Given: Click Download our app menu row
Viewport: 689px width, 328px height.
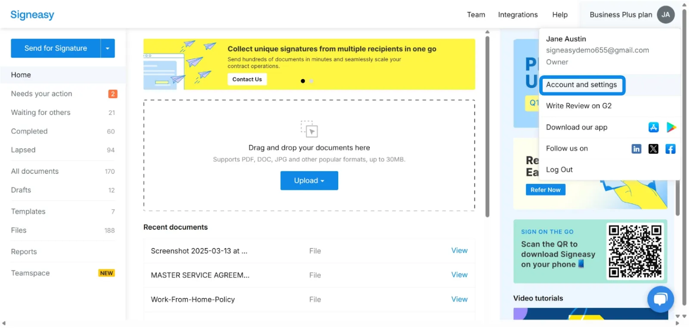Looking at the screenshot, I should click(609, 127).
